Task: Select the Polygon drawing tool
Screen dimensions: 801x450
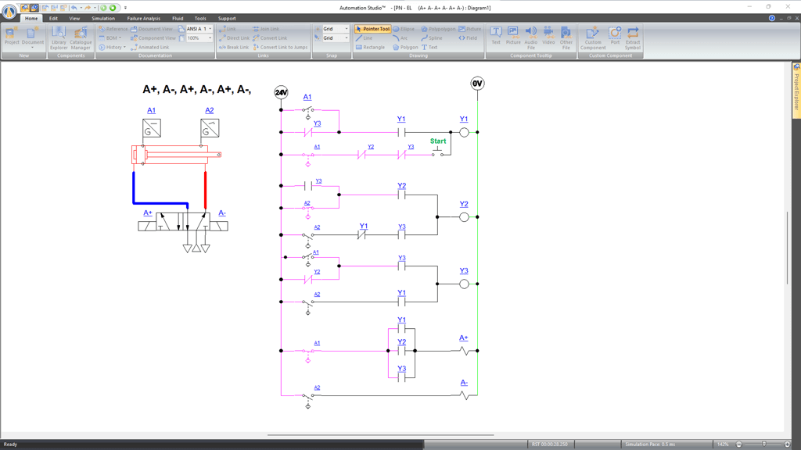Action: [x=405, y=47]
